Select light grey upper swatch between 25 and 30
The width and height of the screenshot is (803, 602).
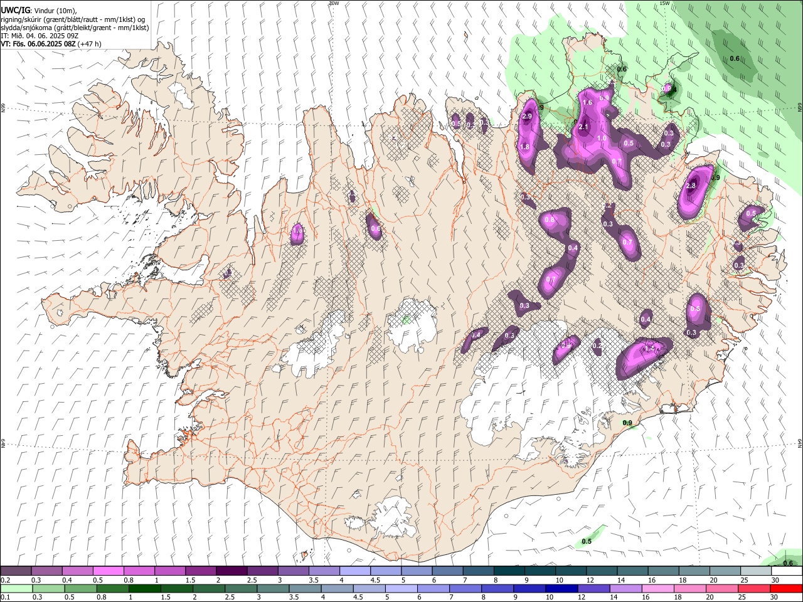(x=755, y=571)
